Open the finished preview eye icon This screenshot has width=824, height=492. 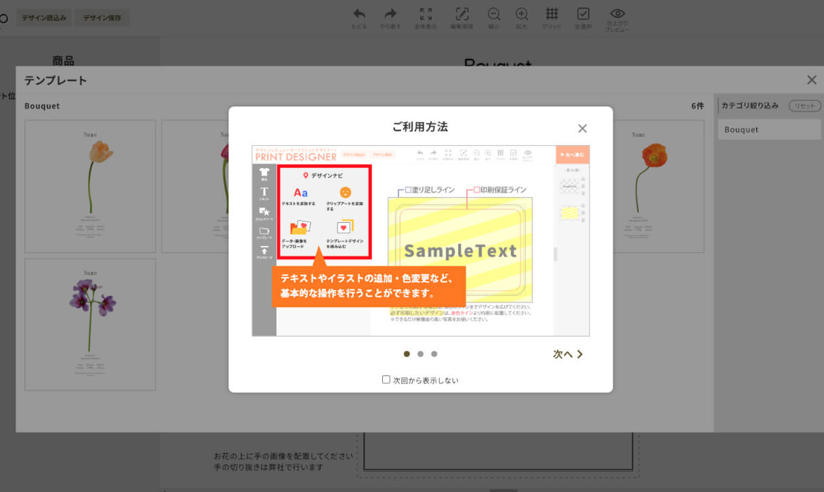pyautogui.click(x=617, y=14)
